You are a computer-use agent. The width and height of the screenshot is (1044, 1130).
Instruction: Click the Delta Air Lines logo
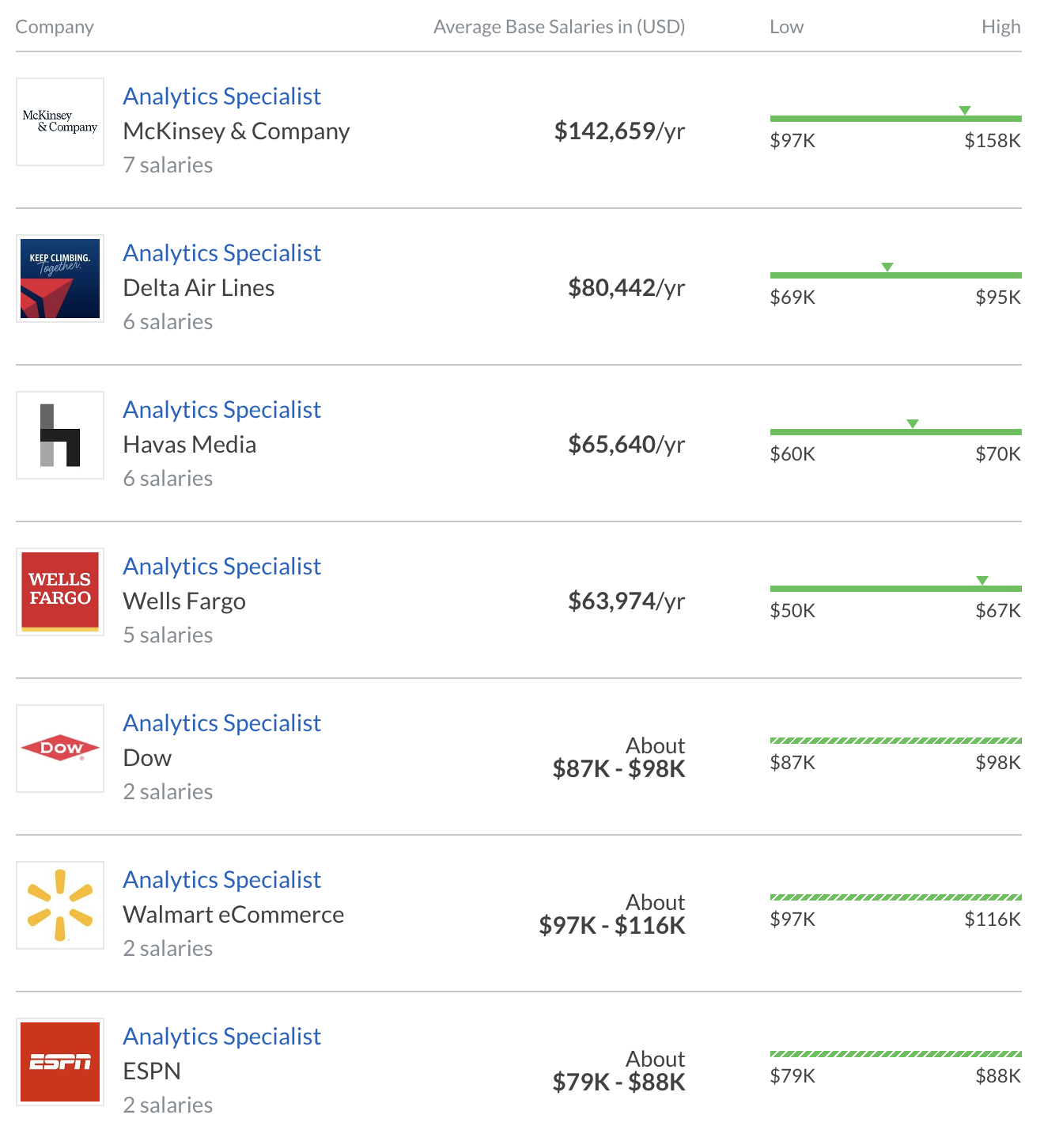[x=60, y=279]
